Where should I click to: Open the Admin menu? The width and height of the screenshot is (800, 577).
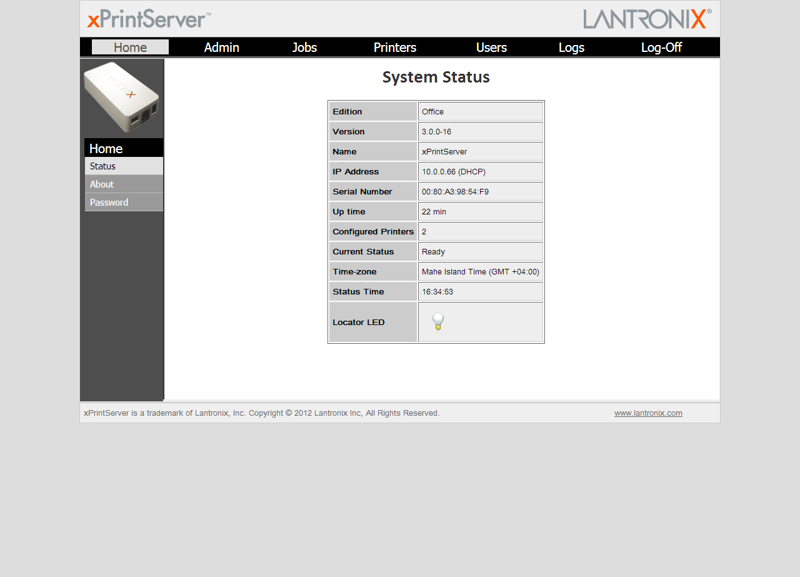pyautogui.click(x=222, y=48)
